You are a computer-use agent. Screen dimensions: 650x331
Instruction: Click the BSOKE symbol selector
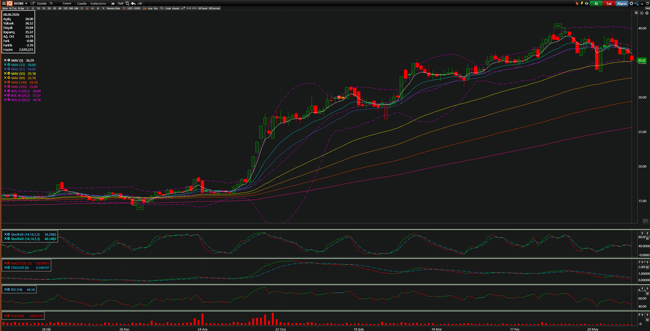(19, 3)
